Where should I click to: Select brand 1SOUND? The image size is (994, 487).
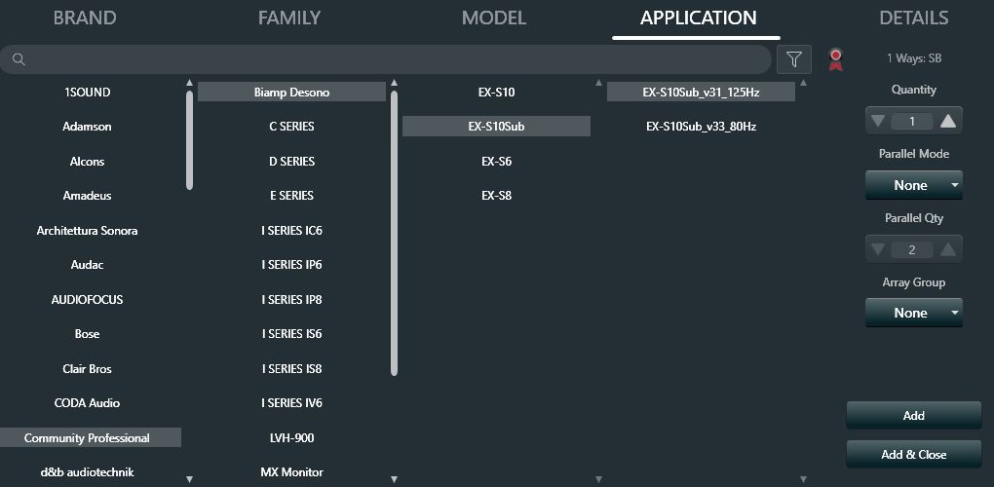pos(88,92)
